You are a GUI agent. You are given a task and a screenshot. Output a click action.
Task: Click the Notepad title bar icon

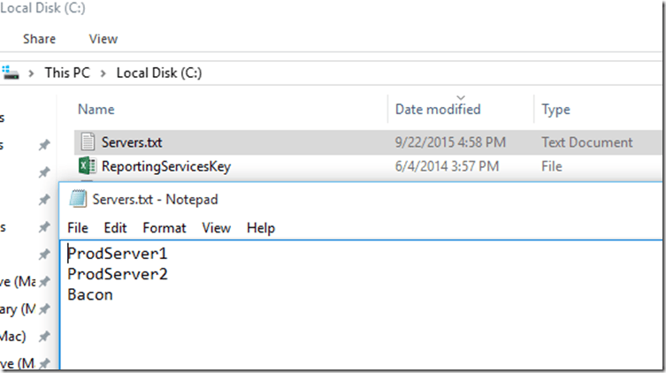78,200
